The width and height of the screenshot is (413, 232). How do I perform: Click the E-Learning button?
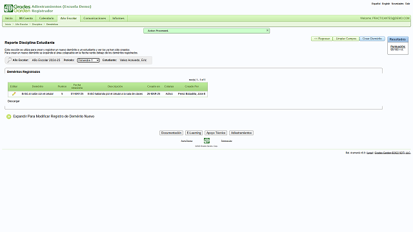(194, 133)
